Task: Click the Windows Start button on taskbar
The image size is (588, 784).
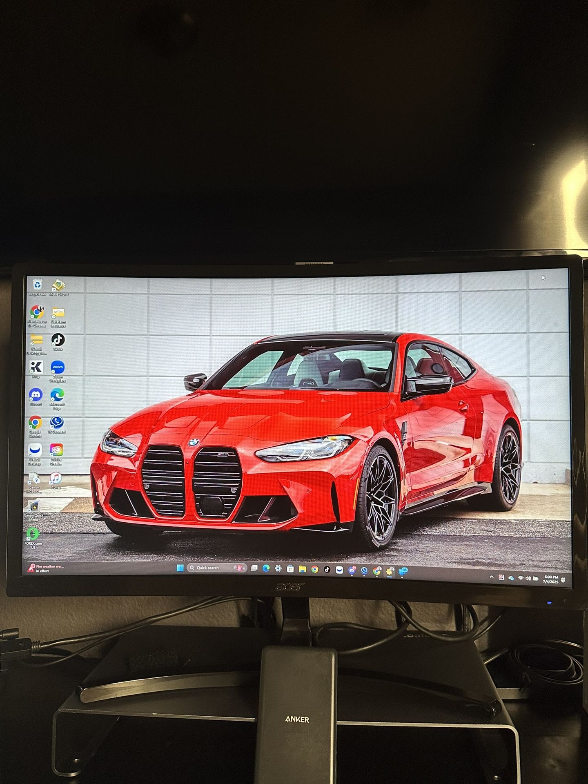Action: [x=179, y=568]
